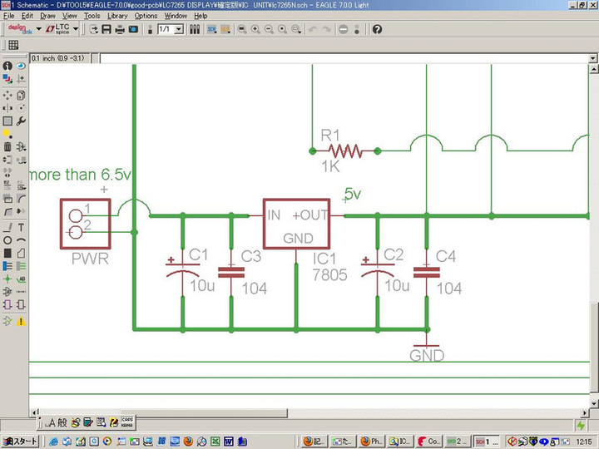
Task: Open the Draw menu
Action: point(48,16)
